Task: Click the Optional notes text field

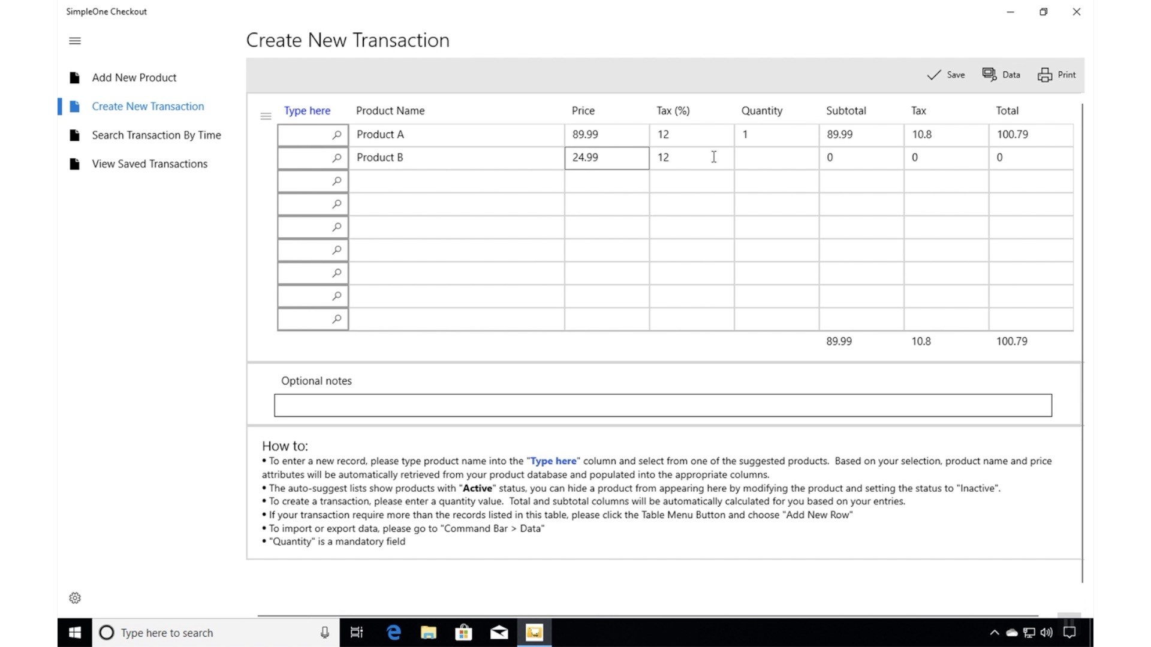Action: [x=662, y=406]
